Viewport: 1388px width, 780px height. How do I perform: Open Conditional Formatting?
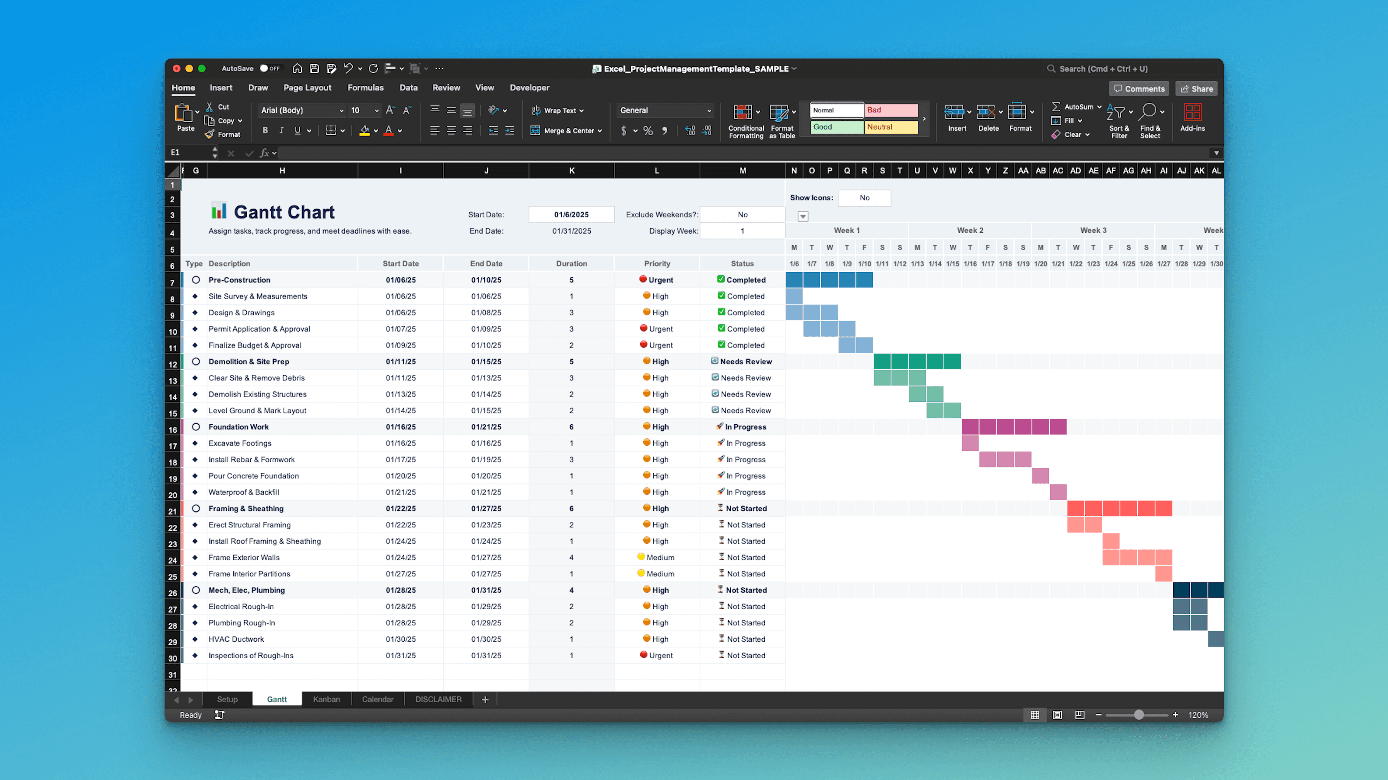746,120
